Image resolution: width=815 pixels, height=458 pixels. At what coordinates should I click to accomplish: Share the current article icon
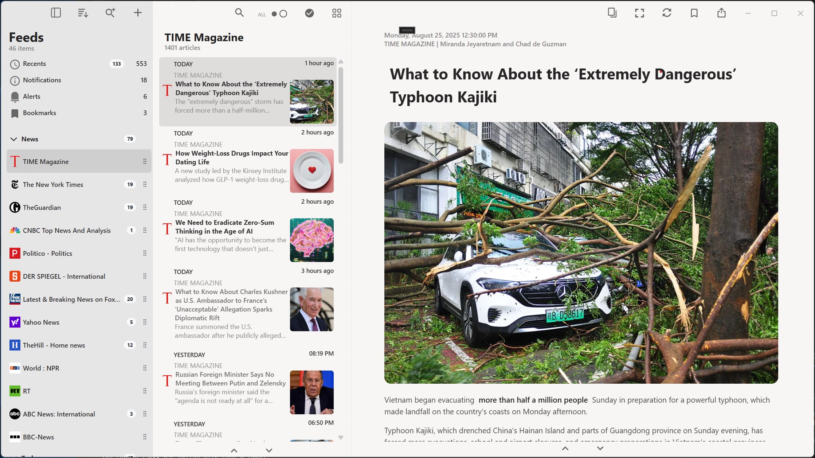721,13
